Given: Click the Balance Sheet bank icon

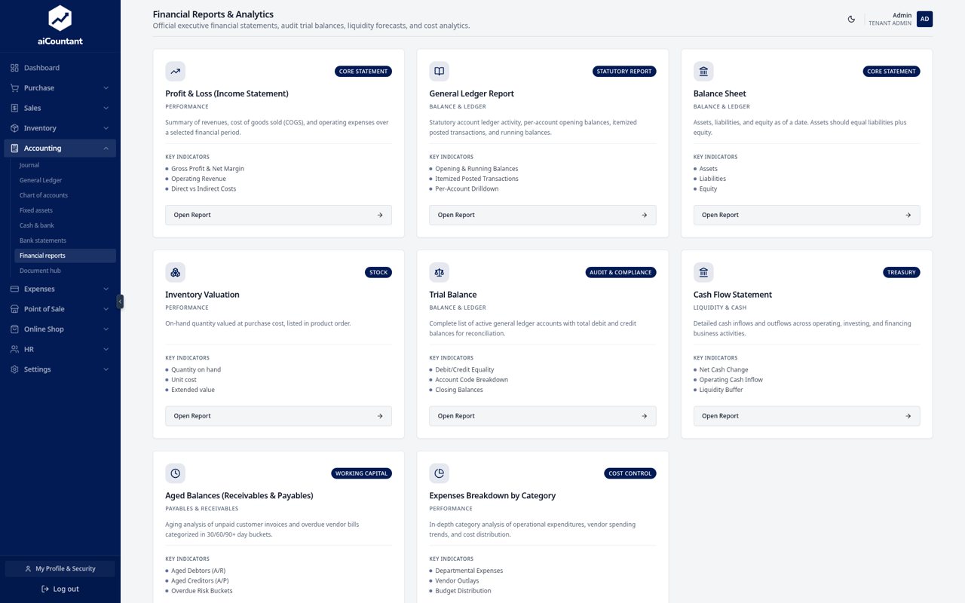Looking at the screenshot, I should point(703,72).
